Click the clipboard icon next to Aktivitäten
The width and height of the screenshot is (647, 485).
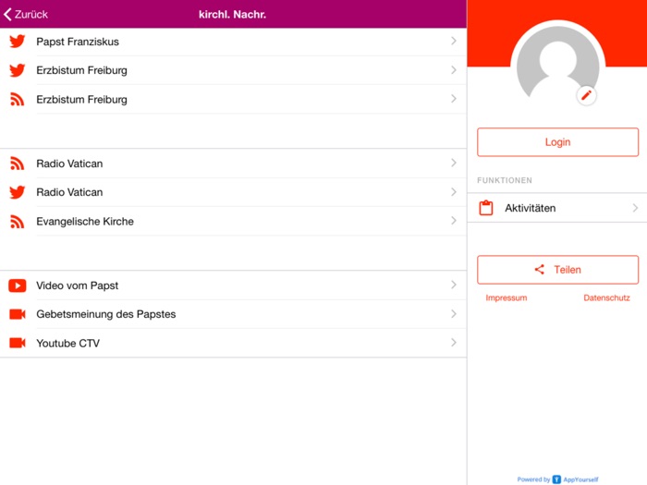point(486,208)
